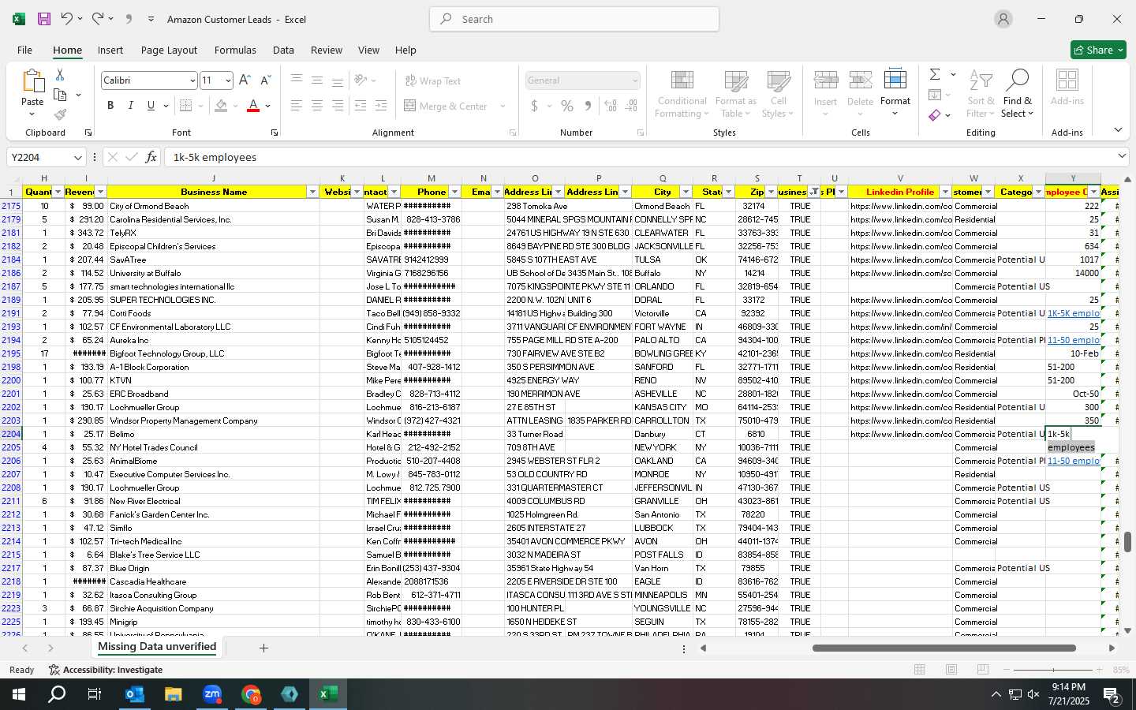Open the General number format dropdown

[635, 80]
